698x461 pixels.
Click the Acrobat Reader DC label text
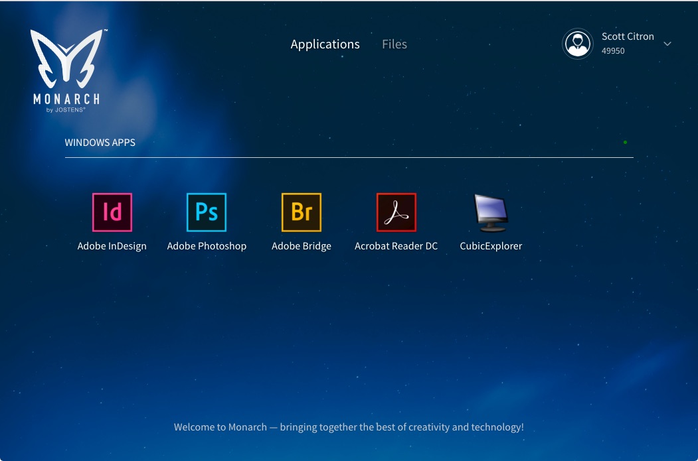pyautogui.click(x=396, y=246)
